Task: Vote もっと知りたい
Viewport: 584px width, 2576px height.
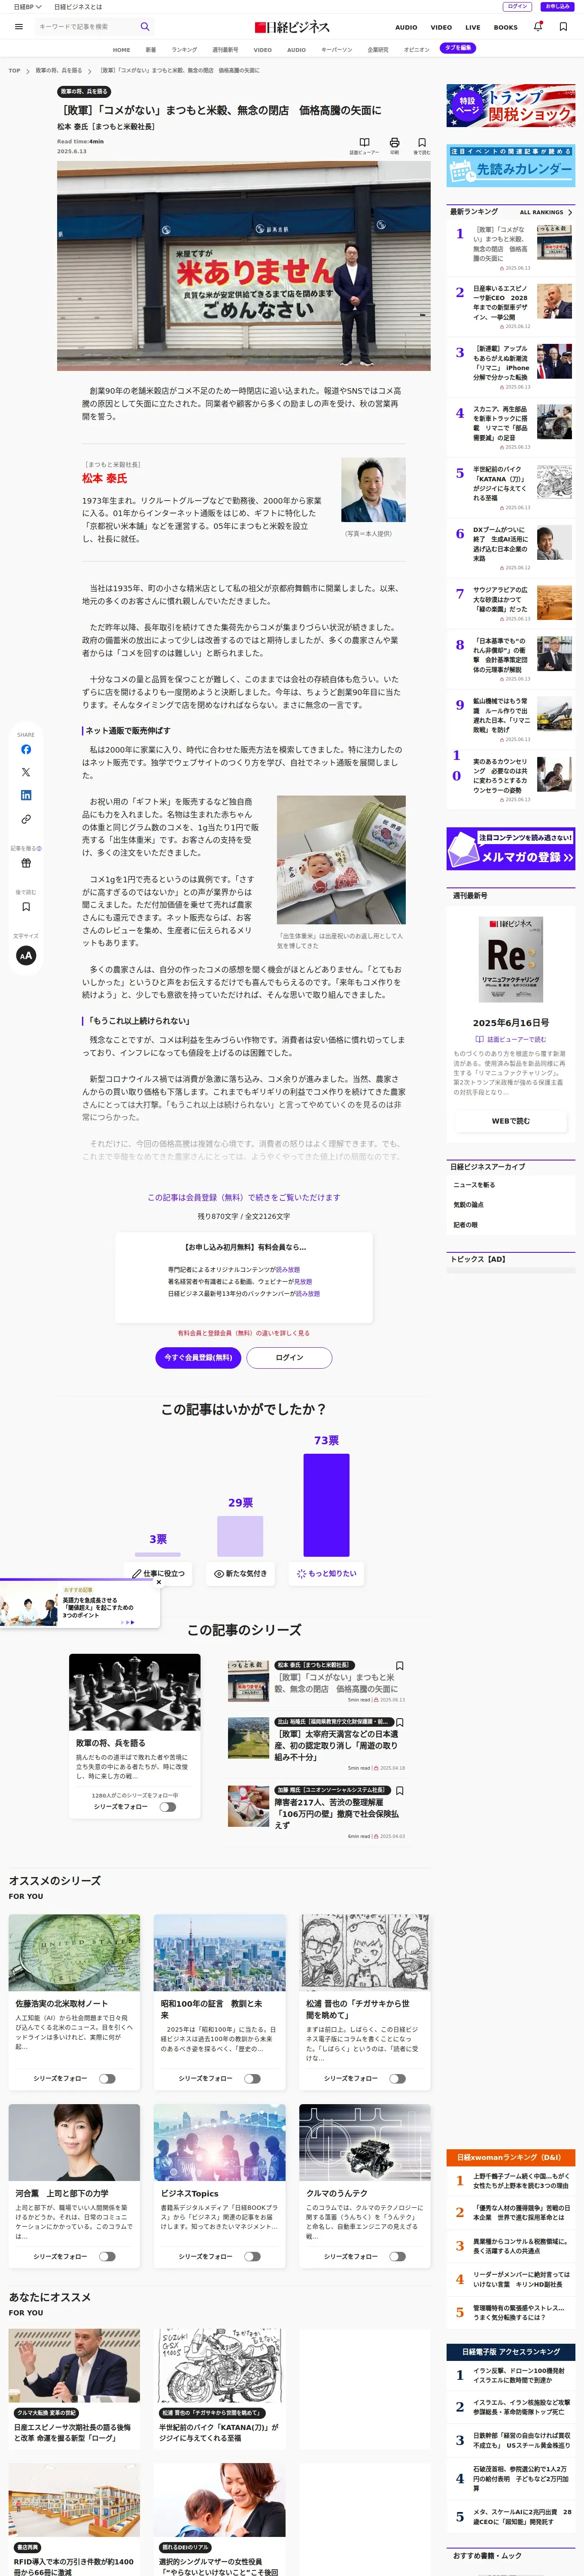Action: pos(326,1573)
